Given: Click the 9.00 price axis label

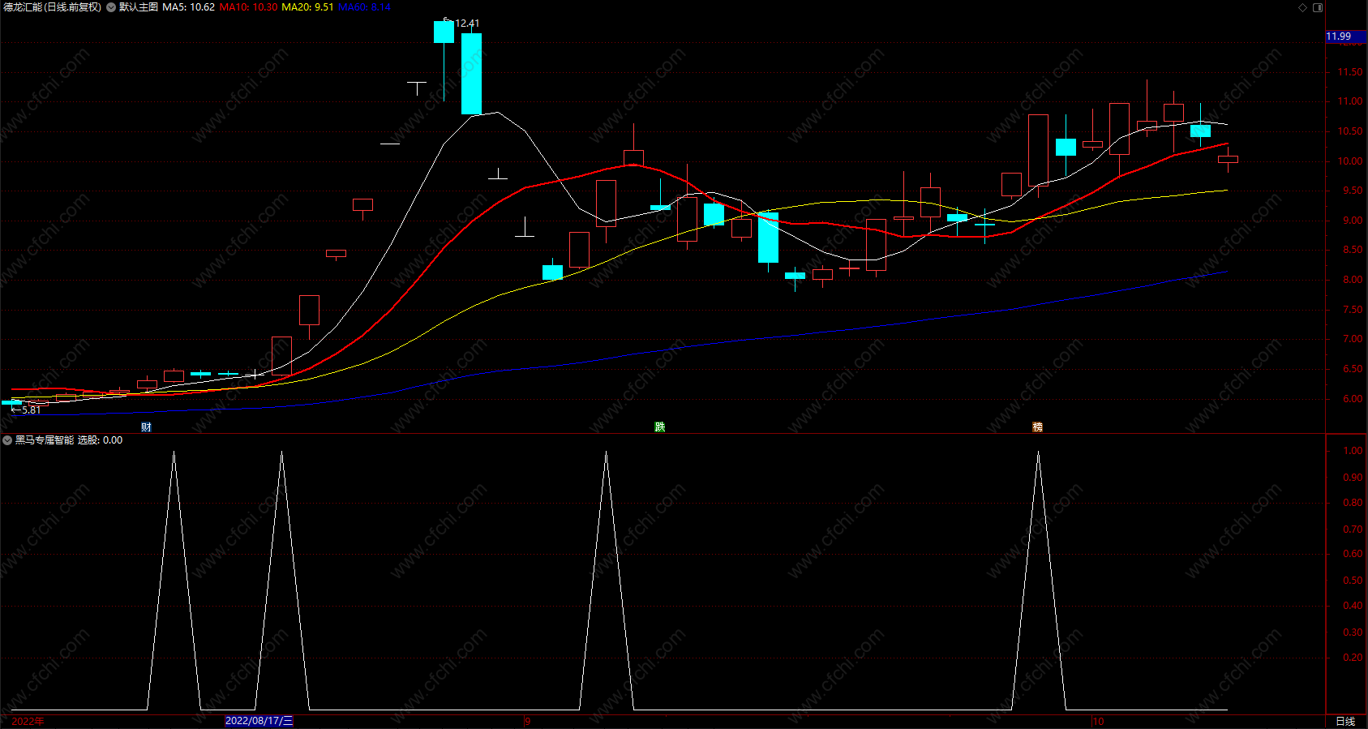Looking at the screenshot, I should [1353, 221].
